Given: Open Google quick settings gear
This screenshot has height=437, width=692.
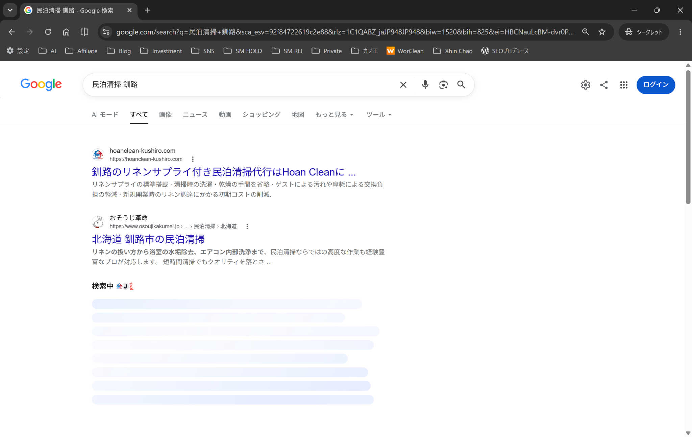Looking at the screenshot, I should (x=586, y=85).
